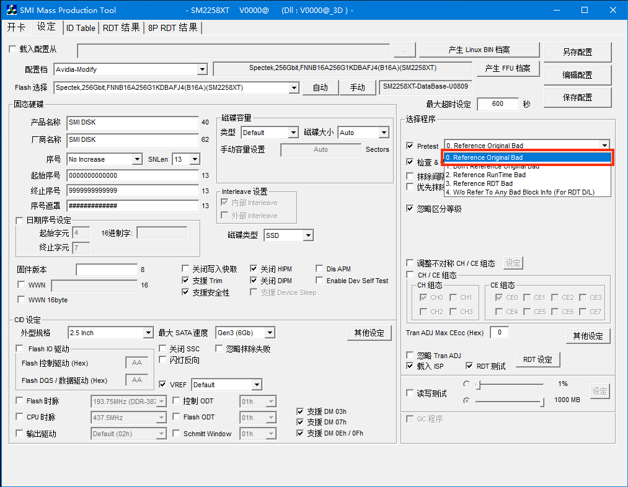Open the RDT 结果 tab

(x=122, y=28)
